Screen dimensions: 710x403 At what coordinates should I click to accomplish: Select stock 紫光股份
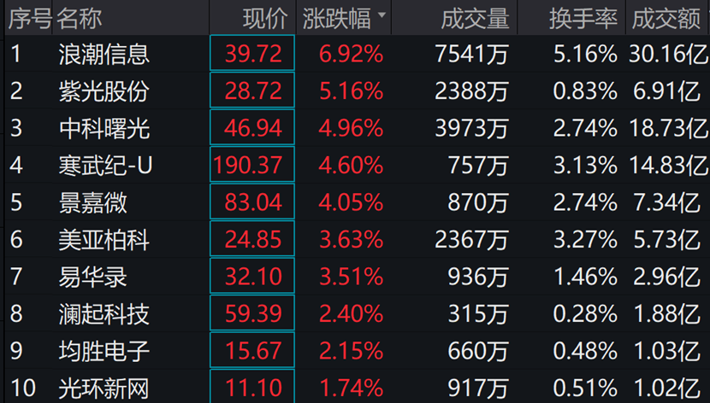[x=104, y=91]
